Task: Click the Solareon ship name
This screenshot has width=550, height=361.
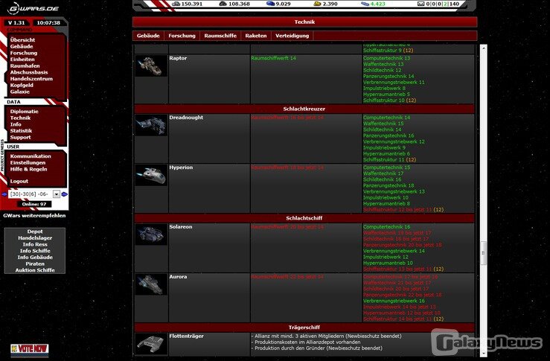Action: tap(181, 226)
